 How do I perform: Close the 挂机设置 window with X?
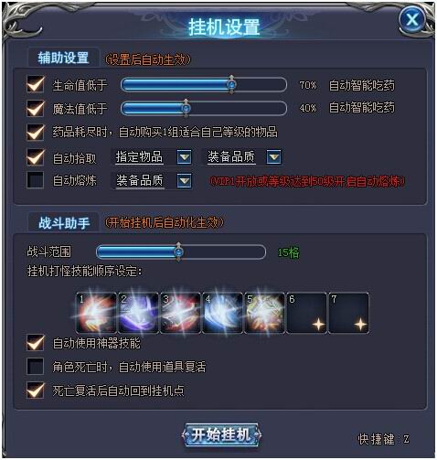coord(412,20)
